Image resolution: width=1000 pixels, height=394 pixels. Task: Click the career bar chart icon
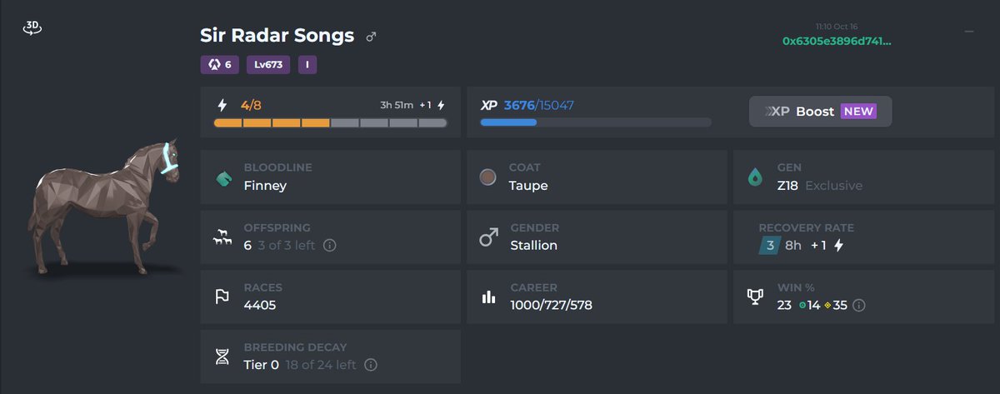(x=488, y=297)
